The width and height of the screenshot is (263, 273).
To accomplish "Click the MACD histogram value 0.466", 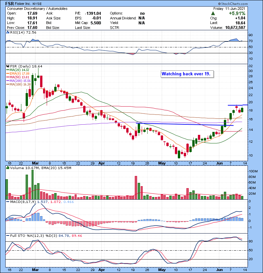I will [69, 202].
